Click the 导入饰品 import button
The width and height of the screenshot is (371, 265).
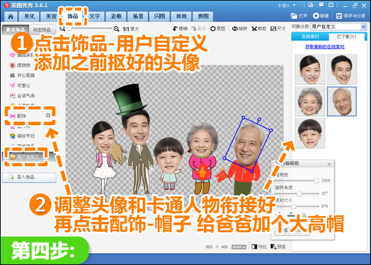pyautogui.click(x=29, y=177)
